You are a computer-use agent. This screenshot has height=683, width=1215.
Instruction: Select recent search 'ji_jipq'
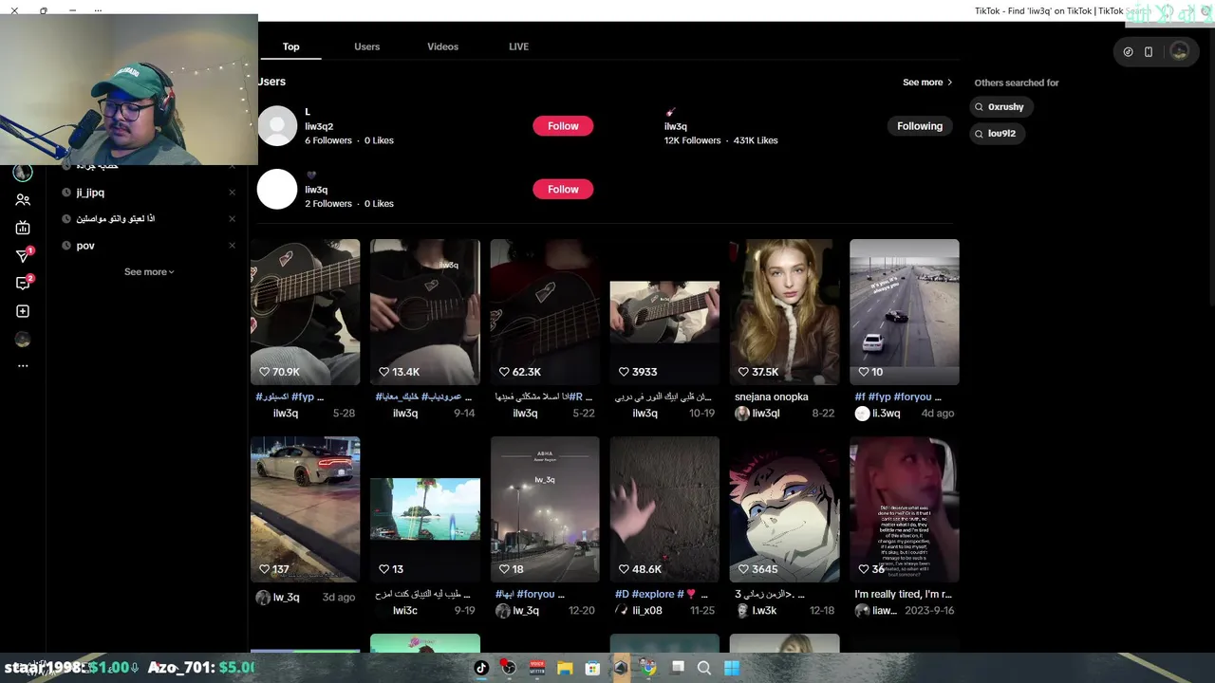[x=90, y=193]
